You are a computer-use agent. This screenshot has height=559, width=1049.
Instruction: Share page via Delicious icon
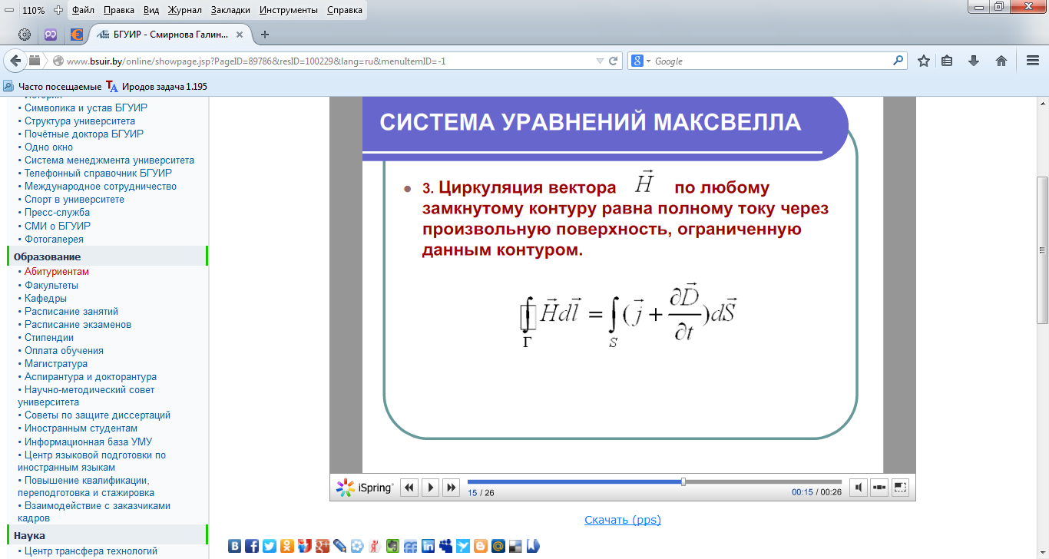pos(515,546)
